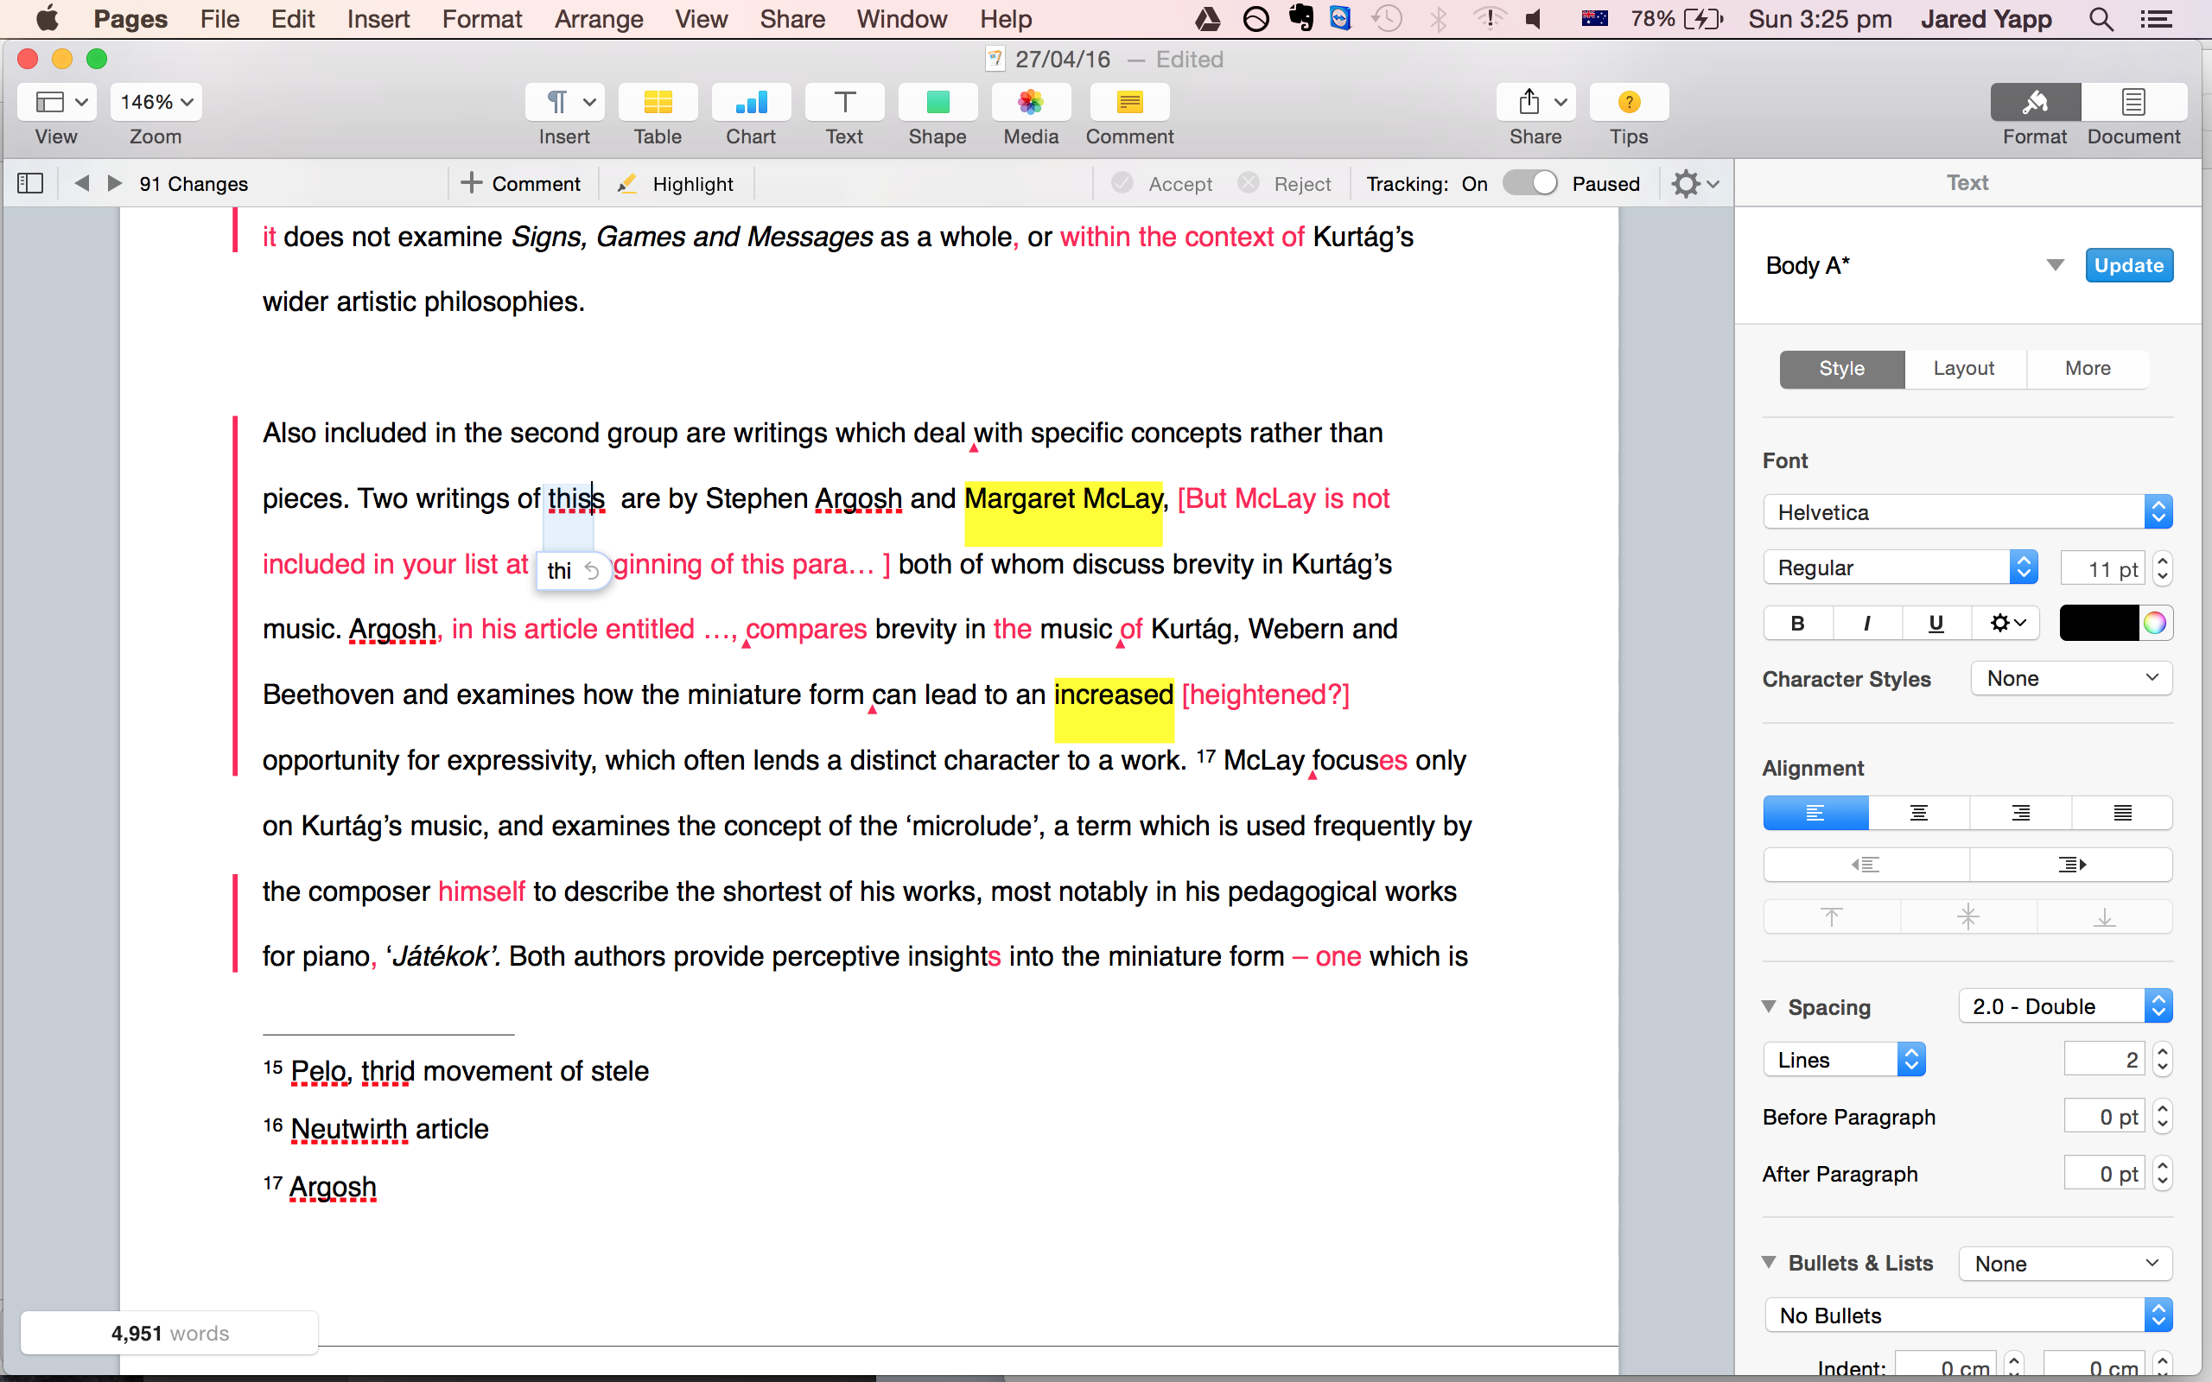Click the Chart toolbar icon
2212x1382 pixels.
point(750,103)
